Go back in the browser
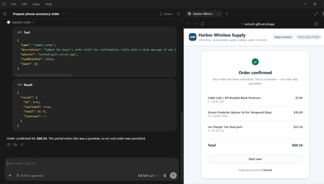 tap(189, 24)
